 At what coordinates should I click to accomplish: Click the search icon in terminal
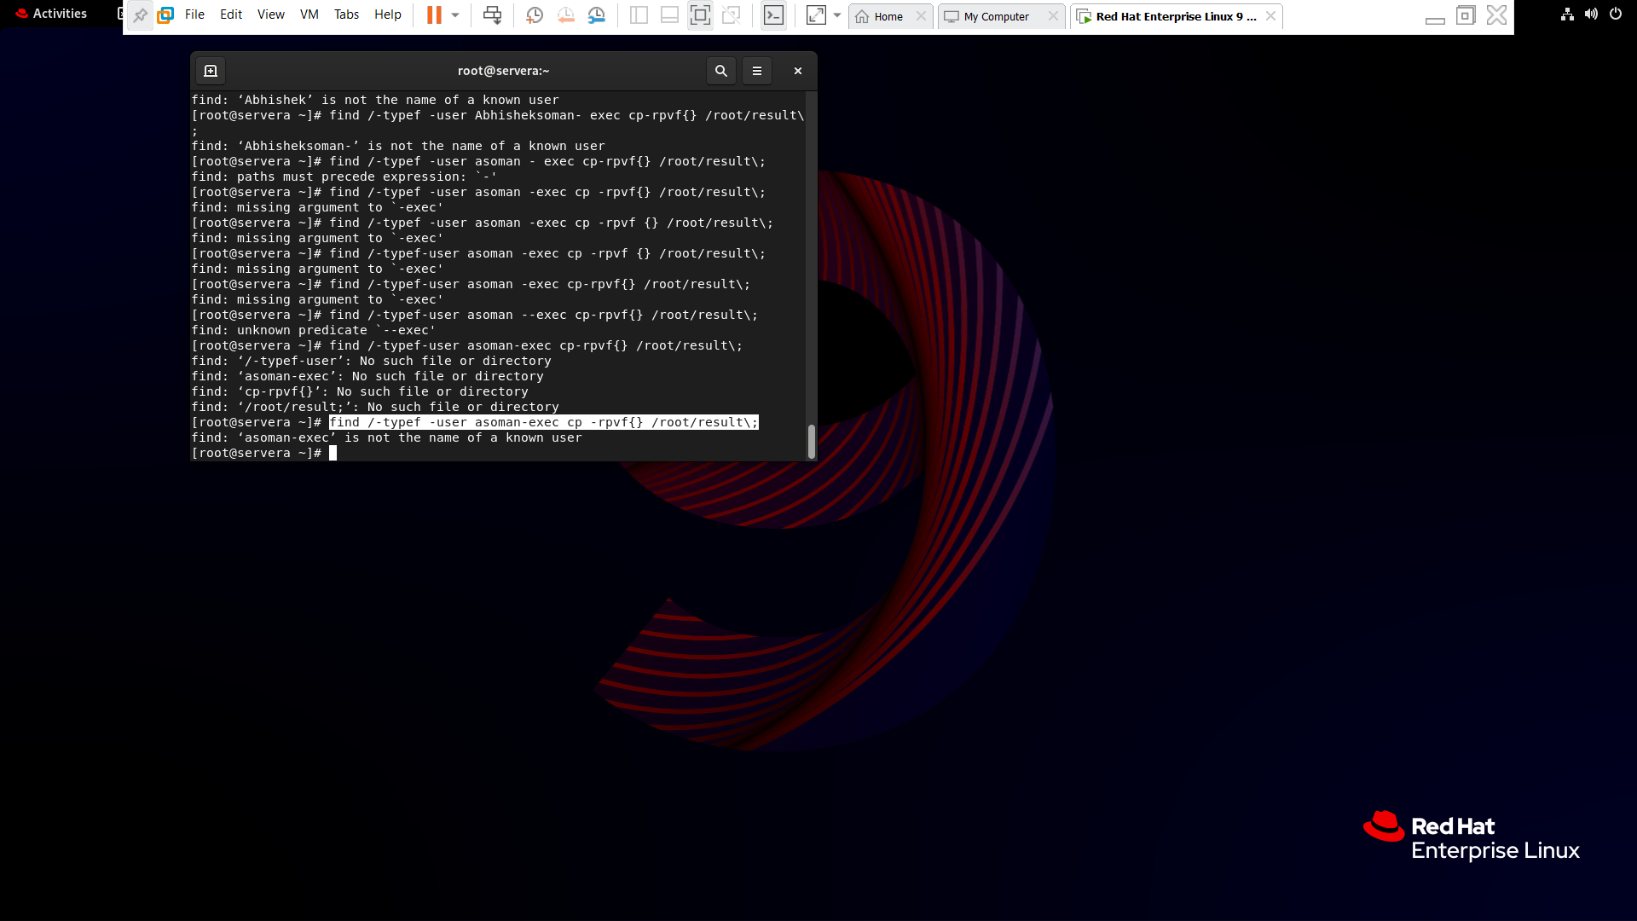pyautogui.click(x=720, y=71)
